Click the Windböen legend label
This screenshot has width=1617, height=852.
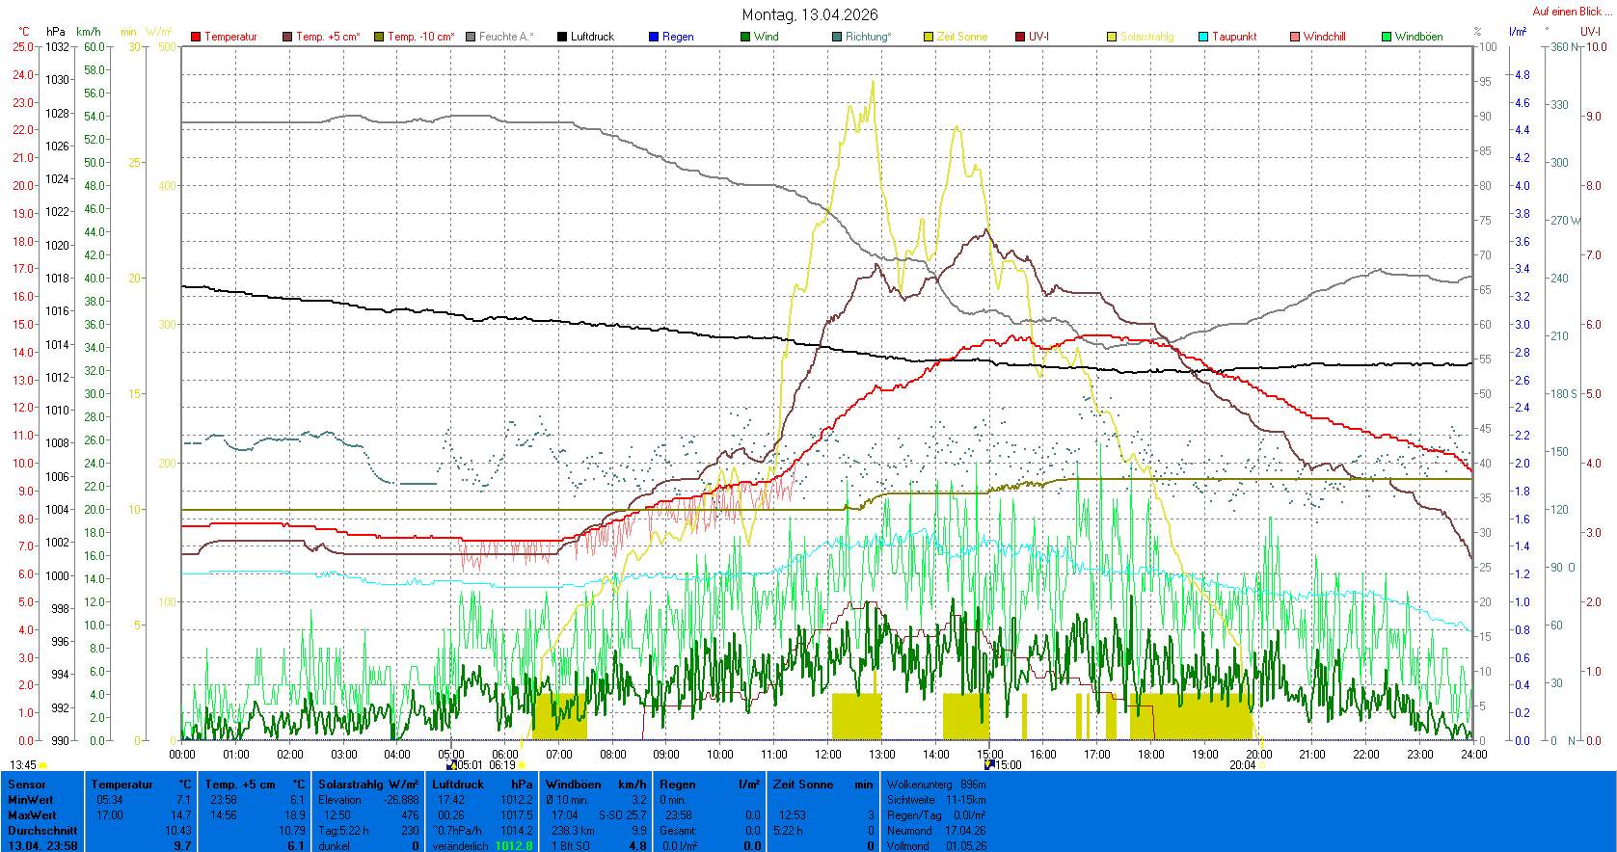[x=1418, y=37]
